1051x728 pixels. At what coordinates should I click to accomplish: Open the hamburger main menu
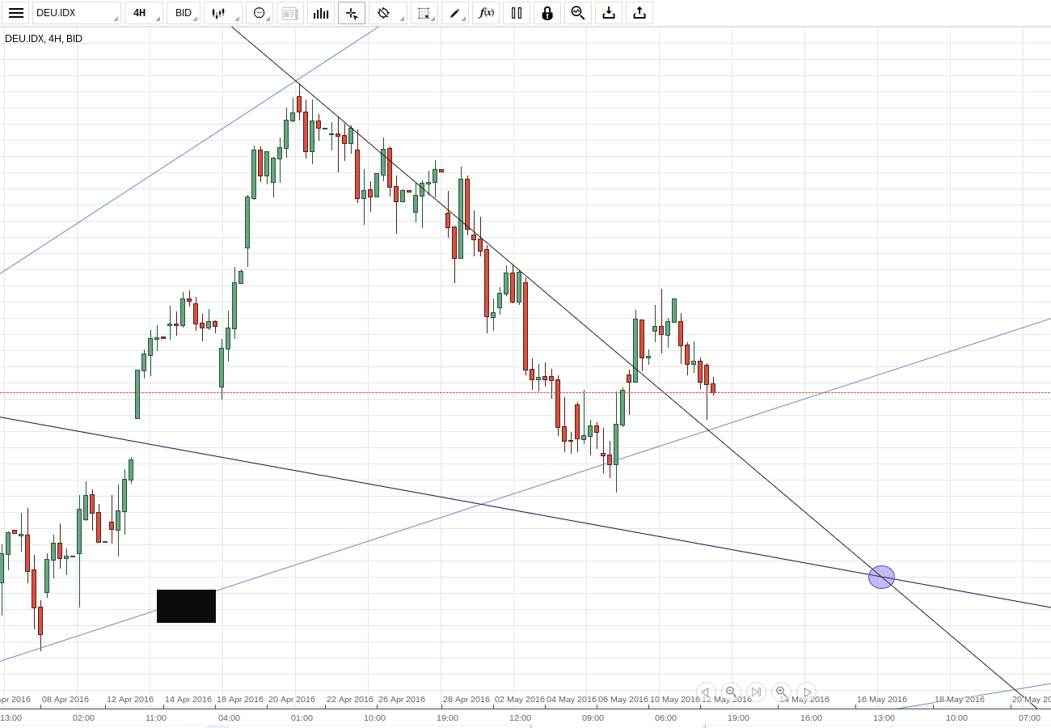(16, 13)
